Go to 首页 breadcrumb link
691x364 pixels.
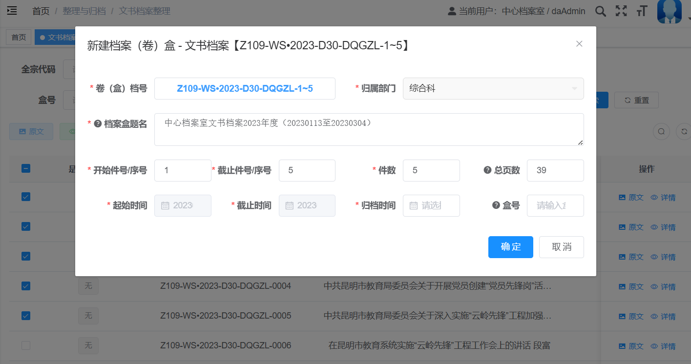point(41,11)
